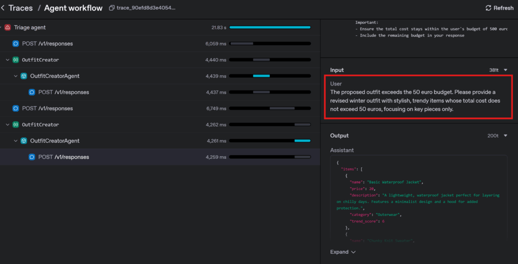Select the OutfitCreatorAgent 4,261 ms row

click(160, 141)
